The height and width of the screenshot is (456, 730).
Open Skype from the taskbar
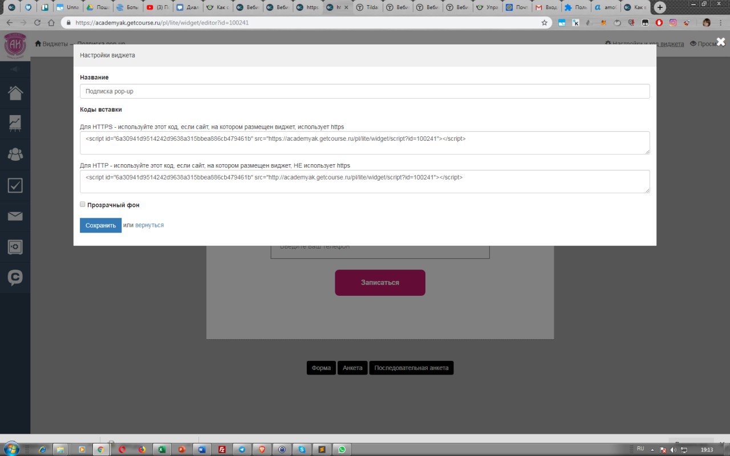(x=302, y=449)
